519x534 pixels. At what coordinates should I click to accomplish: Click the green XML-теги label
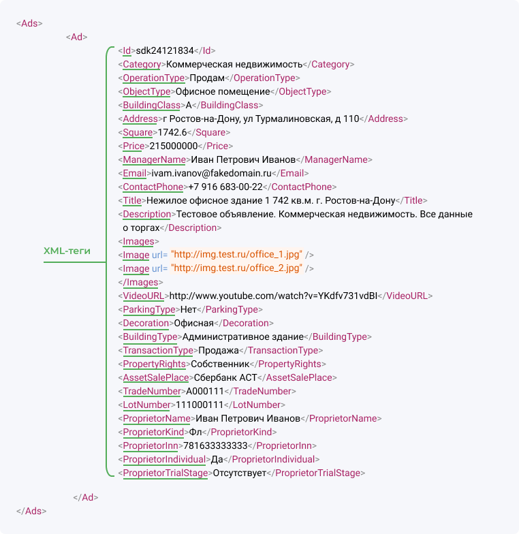[x=67, y=251]
